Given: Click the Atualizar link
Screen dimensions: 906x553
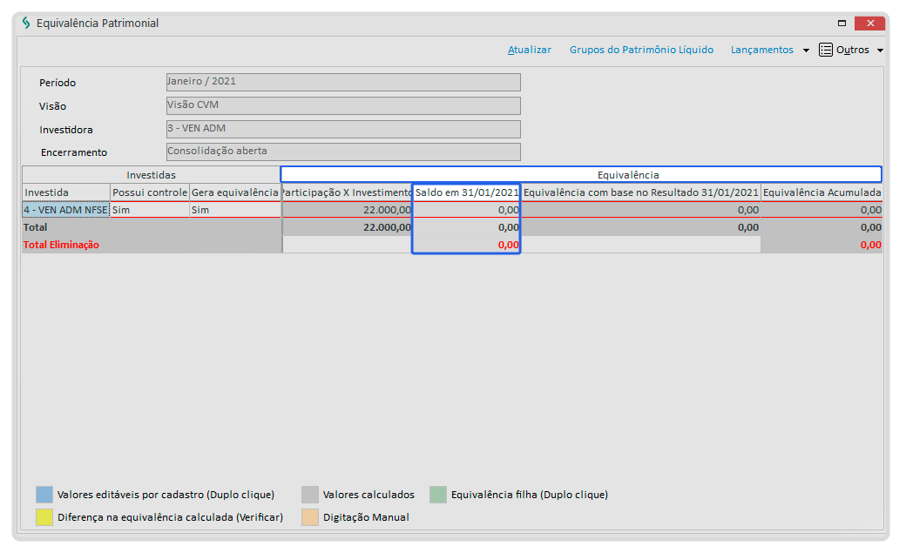Looking at the screenshot, I should click(530, 50).
